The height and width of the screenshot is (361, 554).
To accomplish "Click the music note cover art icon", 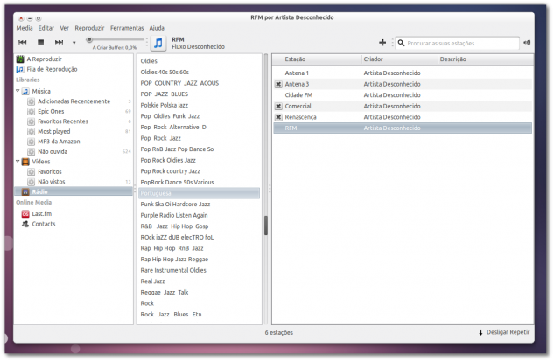I will point(158,43).
